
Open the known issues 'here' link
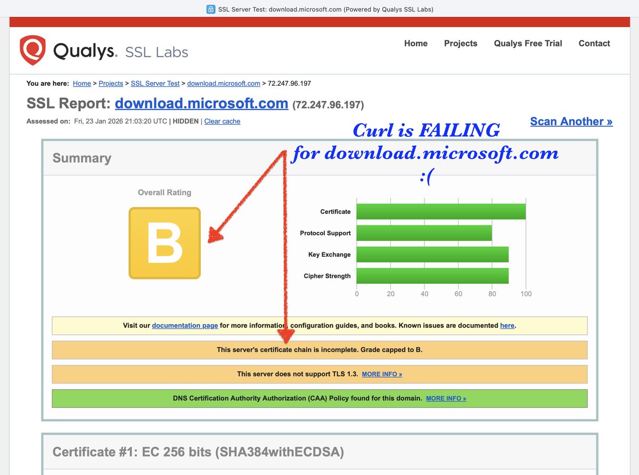point(507,325)
